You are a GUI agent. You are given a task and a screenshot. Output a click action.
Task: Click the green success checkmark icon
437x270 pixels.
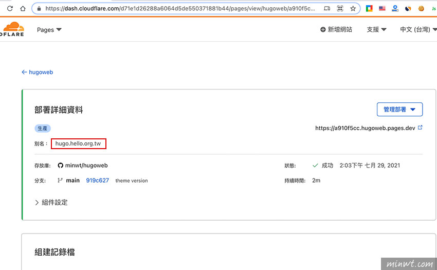tap(315, 166)
